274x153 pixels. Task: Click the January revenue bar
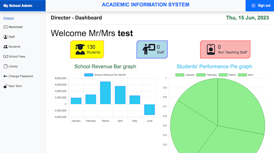76,101
